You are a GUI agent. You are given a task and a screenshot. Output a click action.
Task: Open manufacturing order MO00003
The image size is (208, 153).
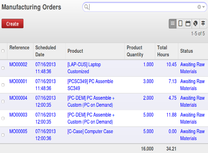[18, 115]
